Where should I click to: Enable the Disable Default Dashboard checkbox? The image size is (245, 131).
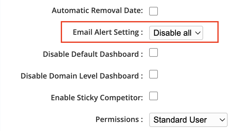[x=154, y=53]
